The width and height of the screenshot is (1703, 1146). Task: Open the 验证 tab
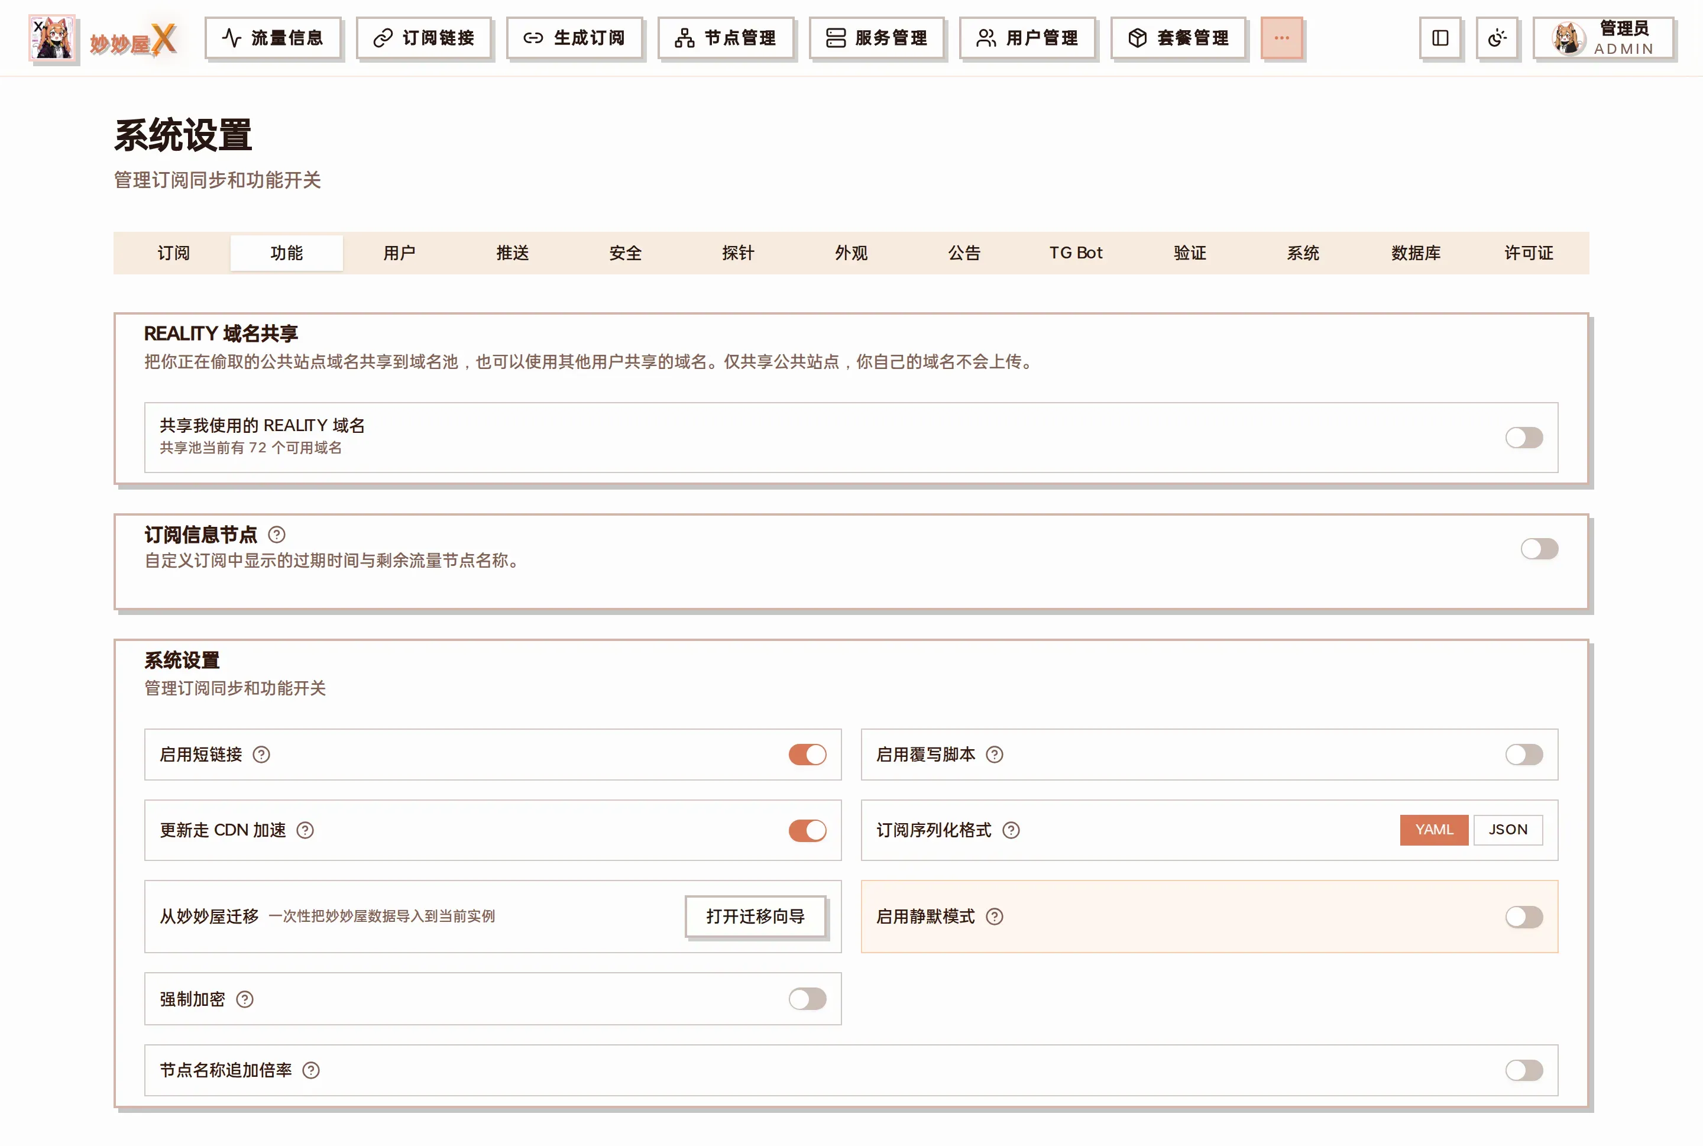pyautogui.click(x=1190, y=253)
